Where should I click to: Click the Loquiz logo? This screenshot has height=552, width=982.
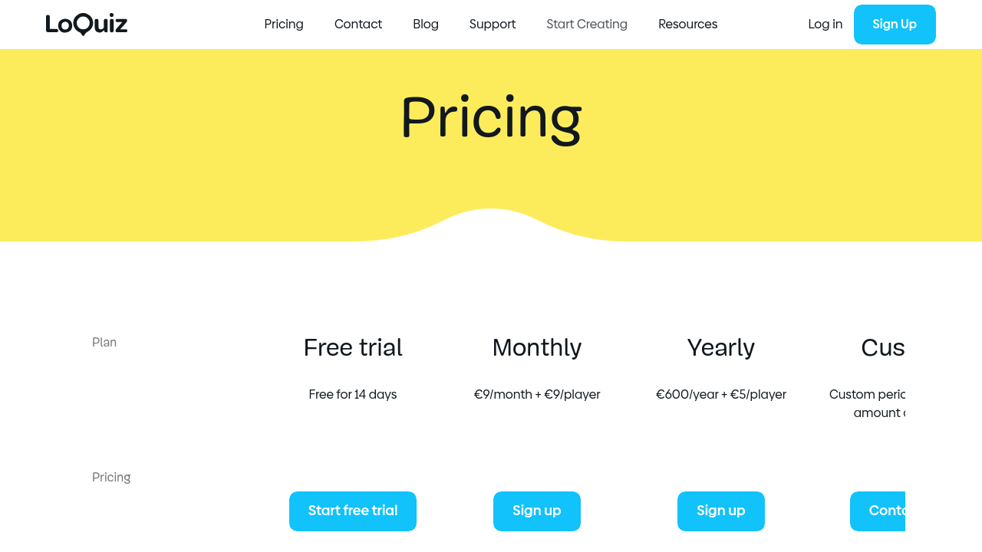tap(87, 25)
